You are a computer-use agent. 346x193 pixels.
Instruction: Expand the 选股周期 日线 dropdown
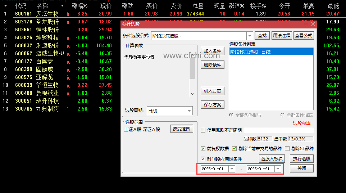tap(189, 111)
